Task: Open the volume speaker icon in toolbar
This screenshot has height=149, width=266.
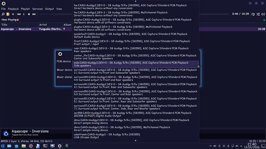Action: click(263, 14)
